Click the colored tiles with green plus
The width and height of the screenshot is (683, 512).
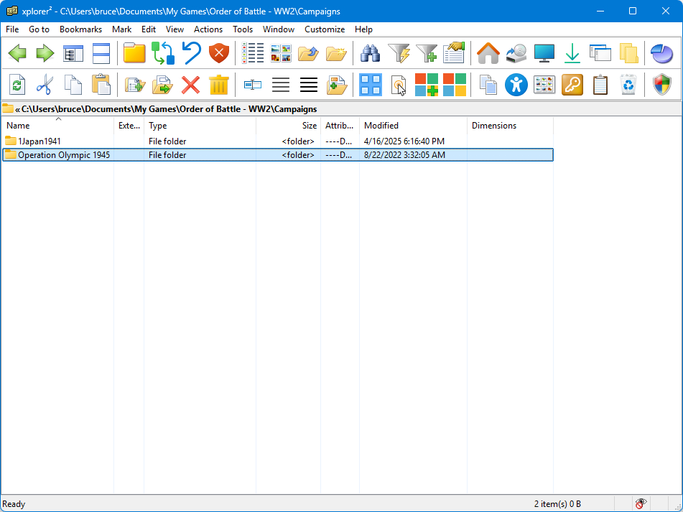[427, 85]
